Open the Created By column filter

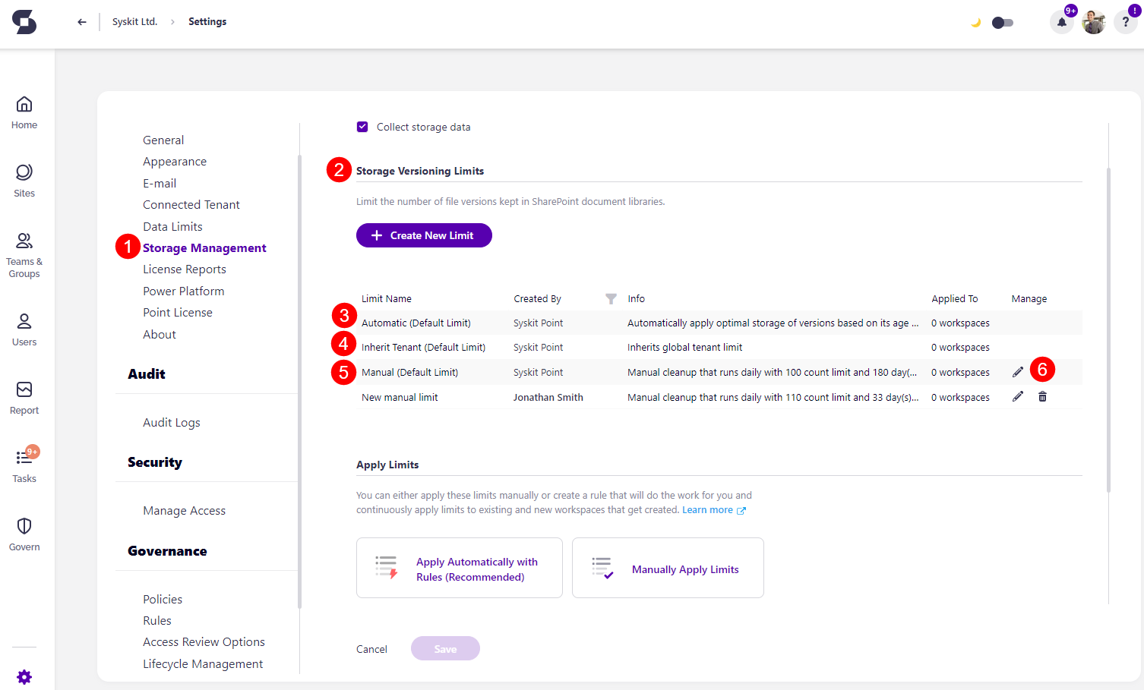(611, 299)
